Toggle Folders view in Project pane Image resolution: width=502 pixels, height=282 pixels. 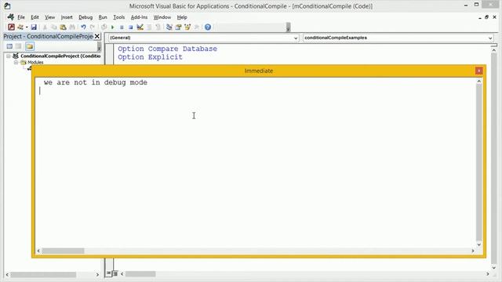point(30,46)
